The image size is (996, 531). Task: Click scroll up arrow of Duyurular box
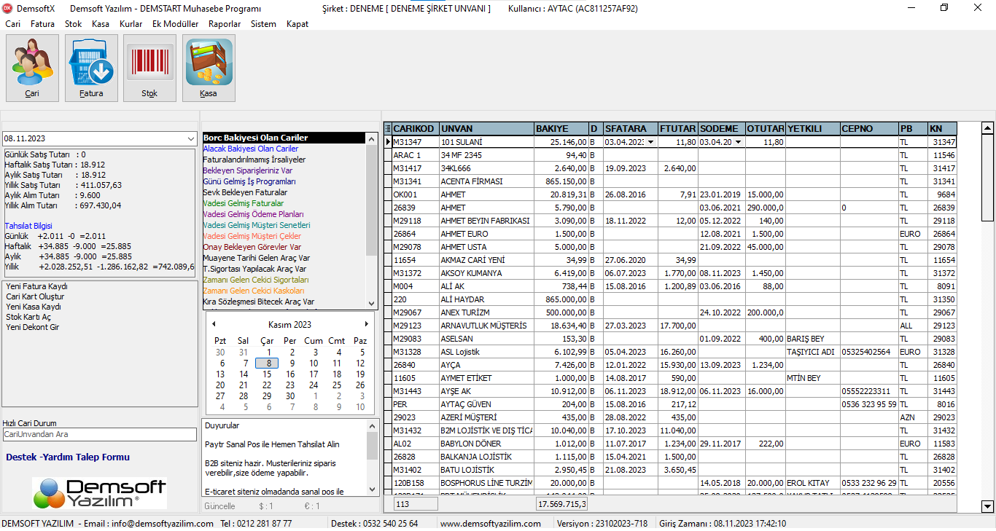coord(372,425)
